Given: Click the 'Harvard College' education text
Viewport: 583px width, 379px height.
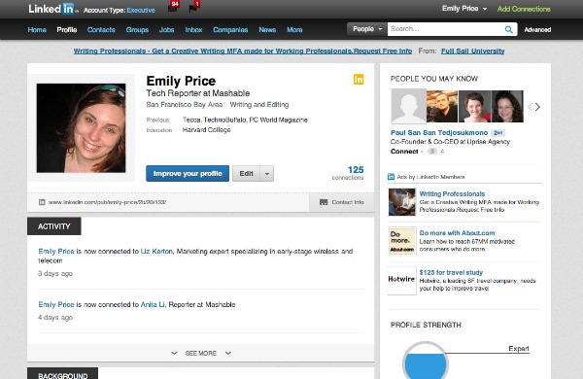Looking at the screenshot, I should tap(206, 130).
